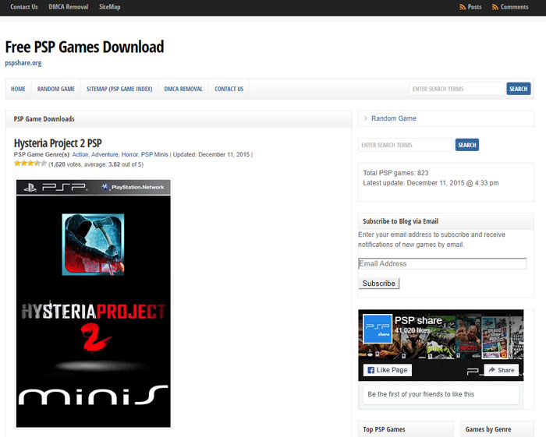The height and width of the screenshot is (437, 546).
Task: Open DMCA Removal in top black bar
Action: point(69,7)
